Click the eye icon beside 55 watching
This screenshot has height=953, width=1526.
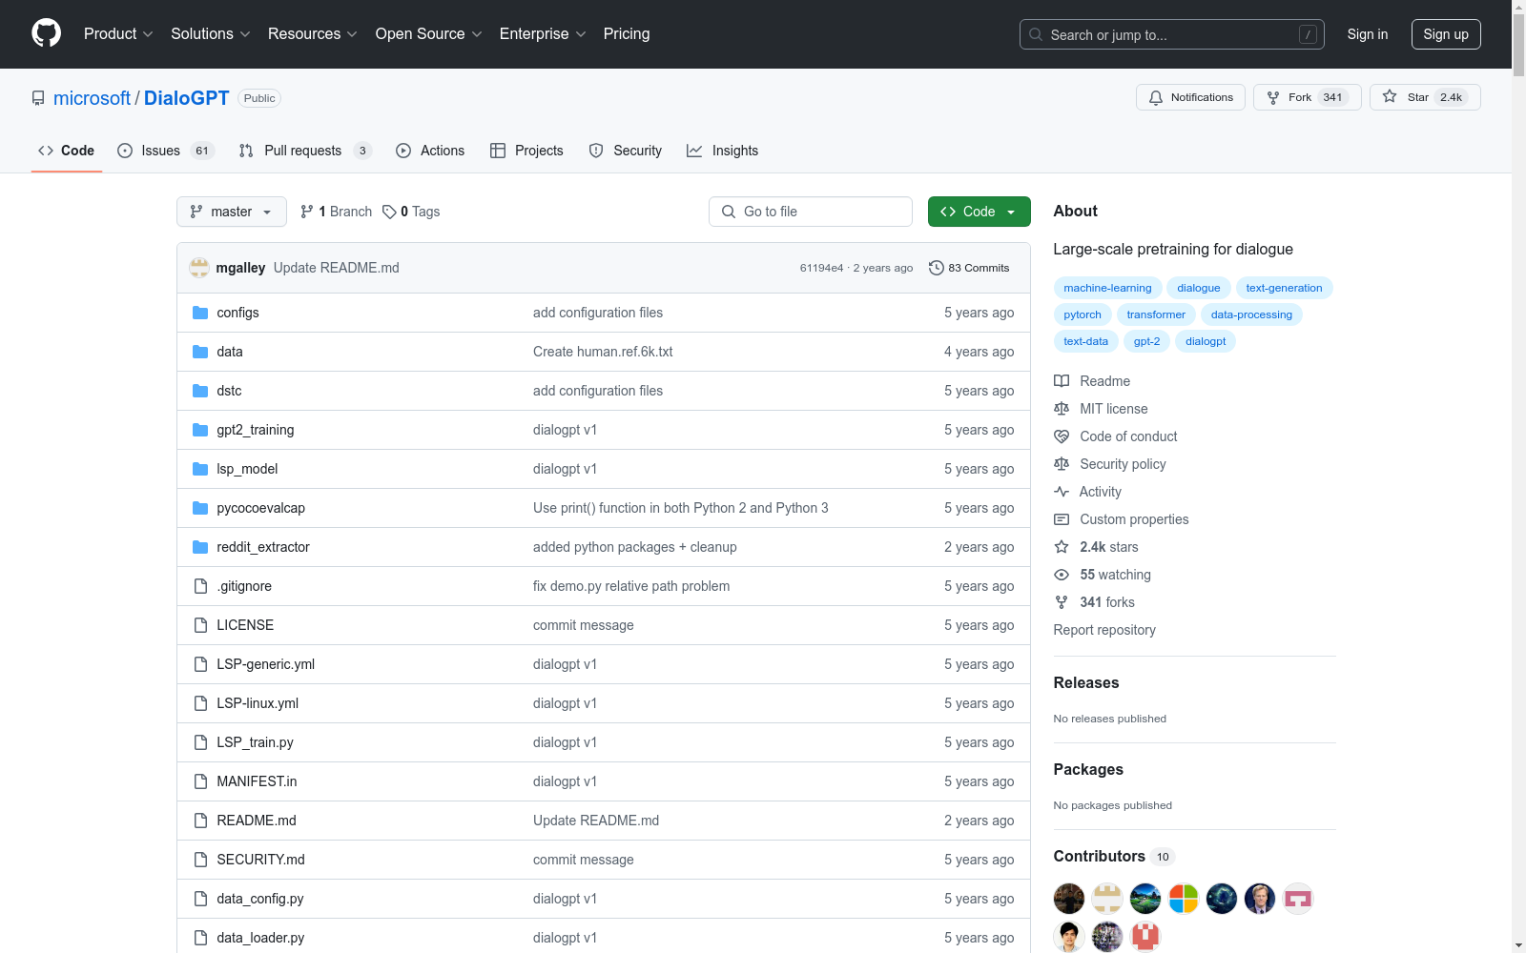[x=1062, y=575]
